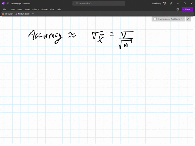Switch to the Insert tab

[x=20, y=9]
